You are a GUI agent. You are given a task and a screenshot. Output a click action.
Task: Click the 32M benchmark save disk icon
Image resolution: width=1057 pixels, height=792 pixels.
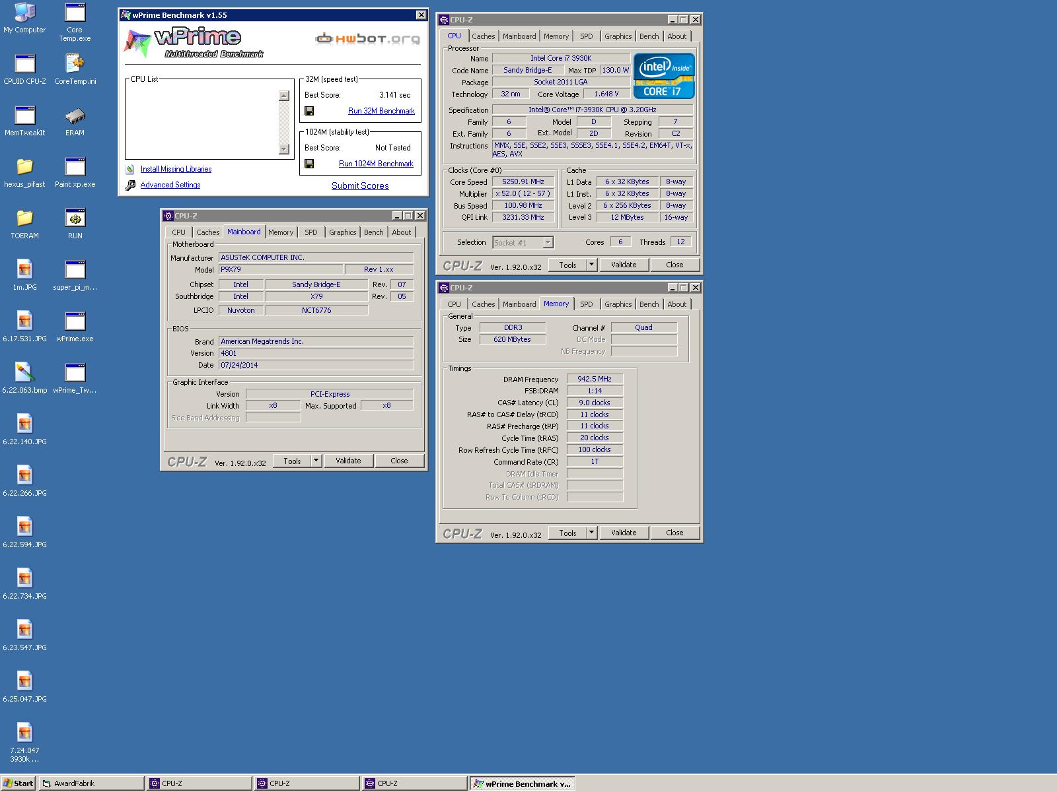tap(309, 111)
